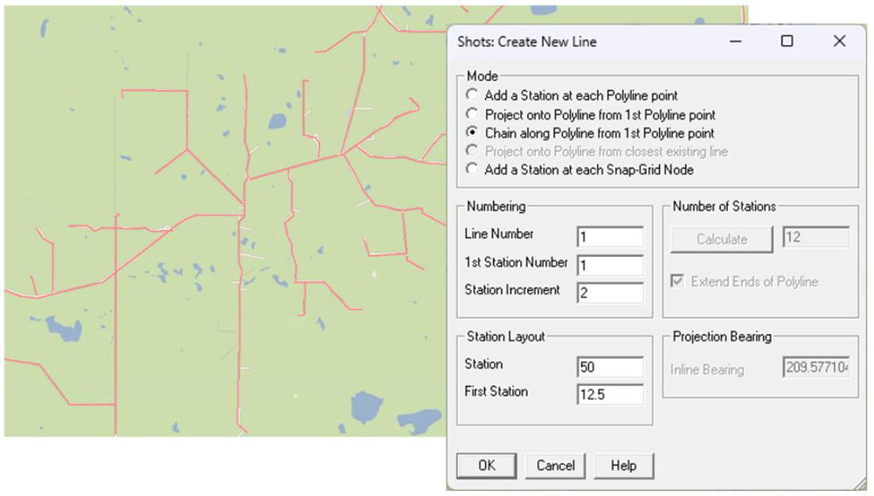
Task: Click the number of stations field showing 12
Action: pos(816,238)
